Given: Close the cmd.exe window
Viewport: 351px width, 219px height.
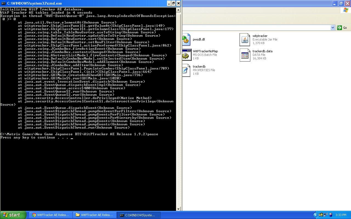Looking at the screenshot, I should (x=179, y=3).
